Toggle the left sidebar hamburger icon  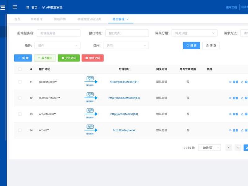[3, 7]
